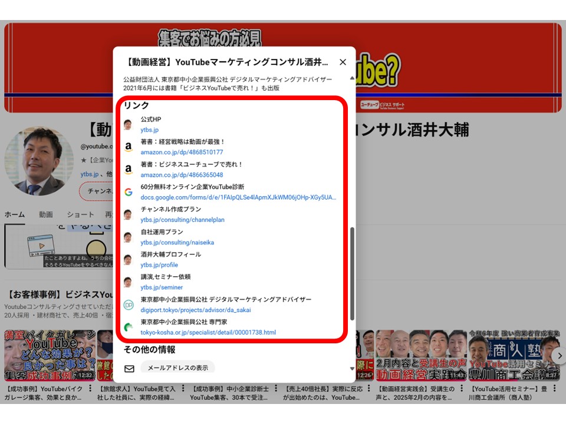The width and height of the screenshot is (566, 424).
Task: Click dialog scrollbar down arrow
Action: [352, 369]
